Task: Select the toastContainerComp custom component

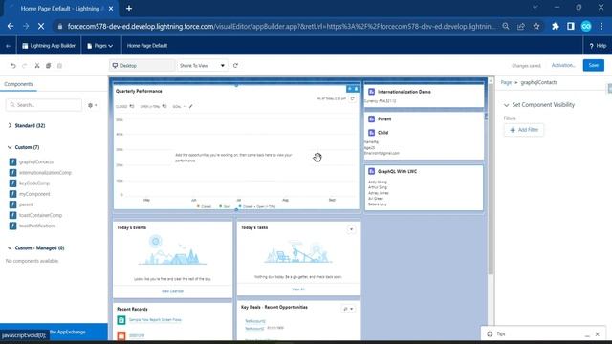Action: coord(40,215)
